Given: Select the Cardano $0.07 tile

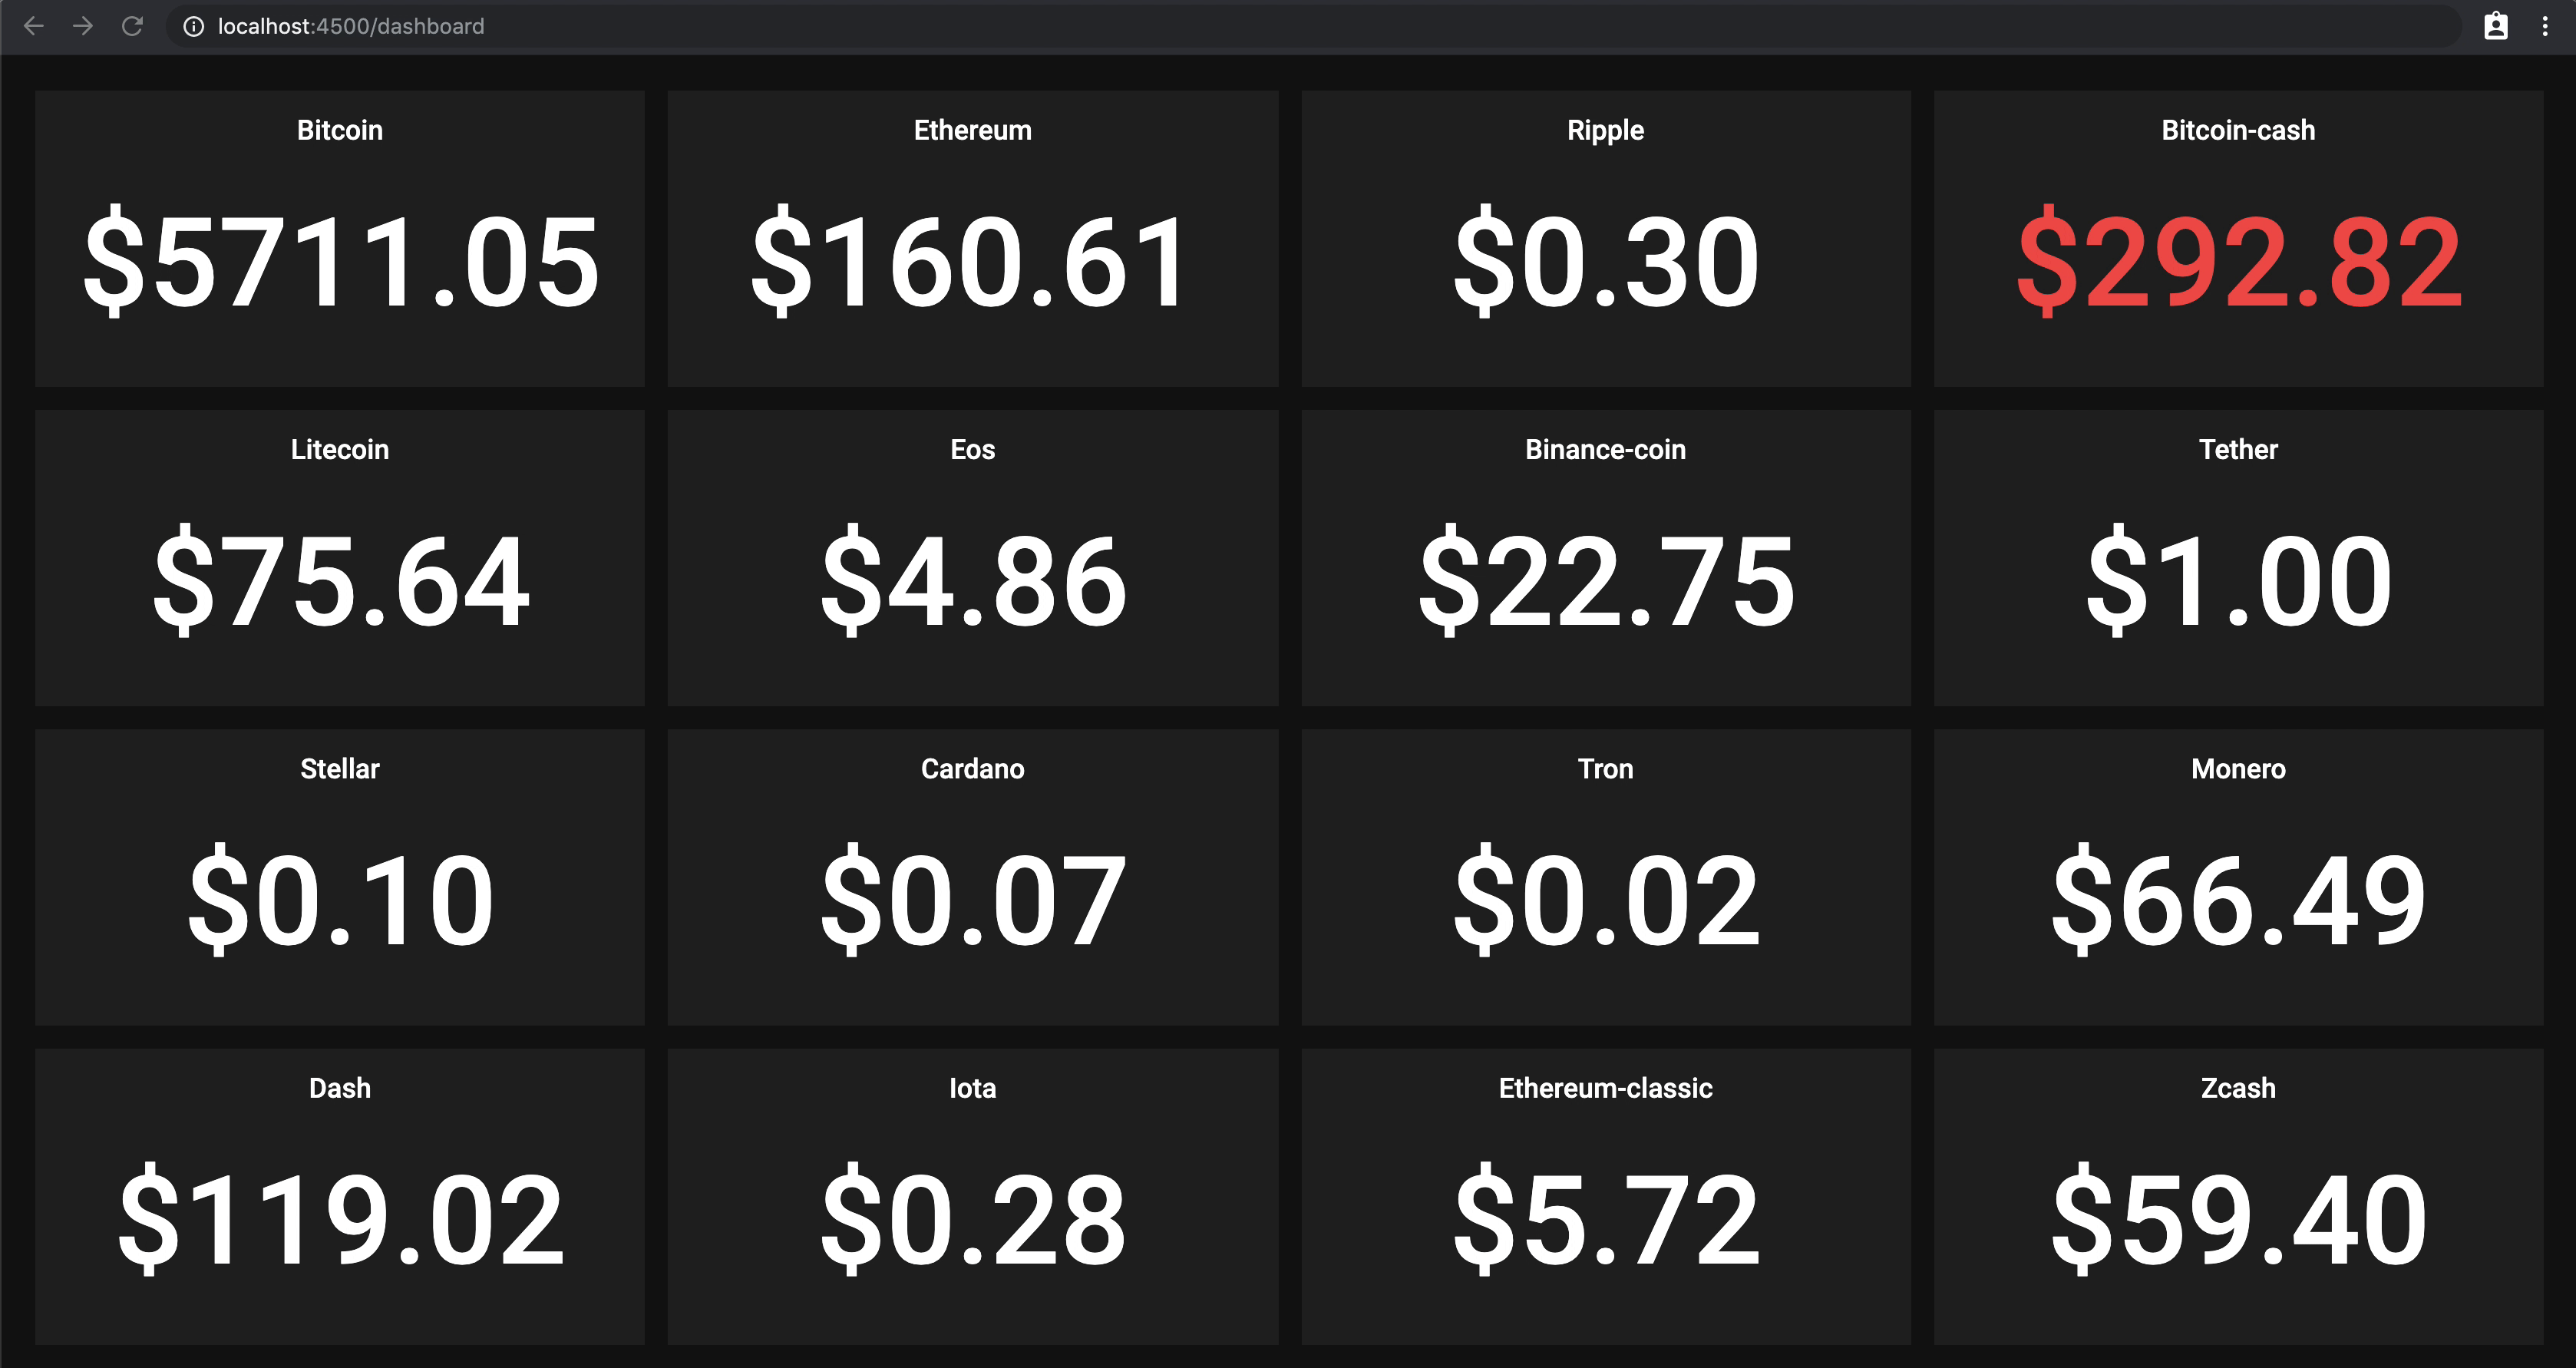Looking at the screenshot, I should pos(972,877).
